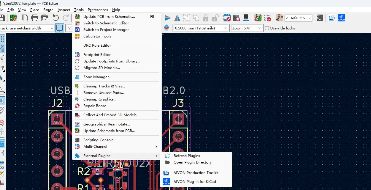Viewport: 371px width, 190px height.
Task: Choose Geographical Reannotate...
Action: (117, 124)
